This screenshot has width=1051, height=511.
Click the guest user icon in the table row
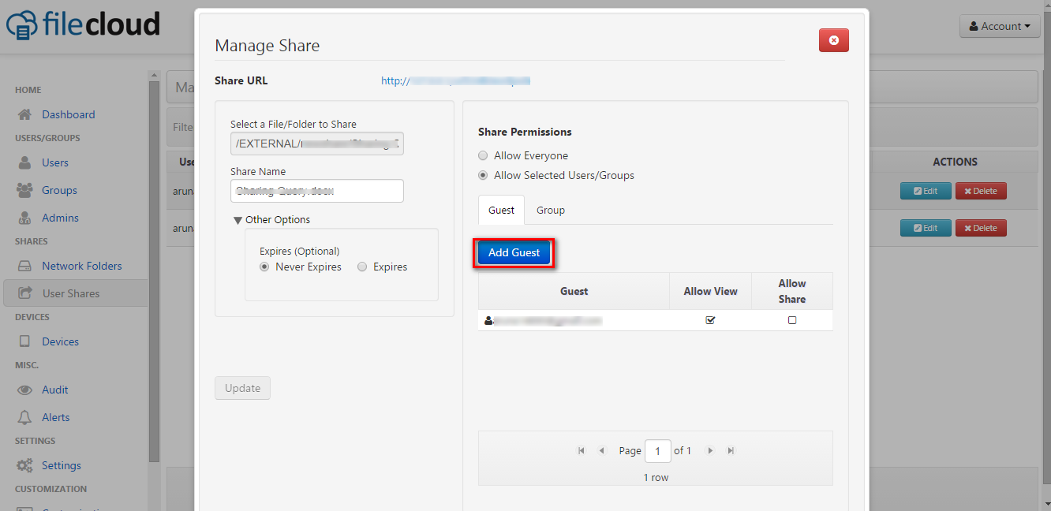tap(488, 321)
